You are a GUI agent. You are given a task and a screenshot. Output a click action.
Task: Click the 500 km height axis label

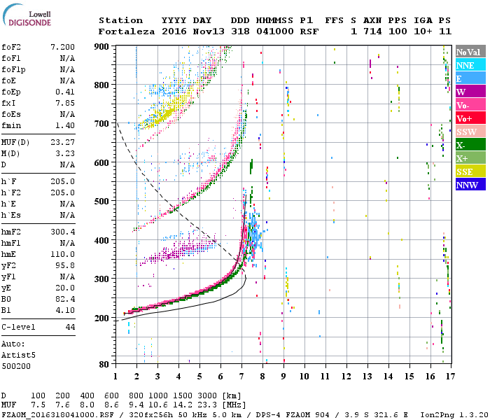pyautogui.click(x=101, y=202)
